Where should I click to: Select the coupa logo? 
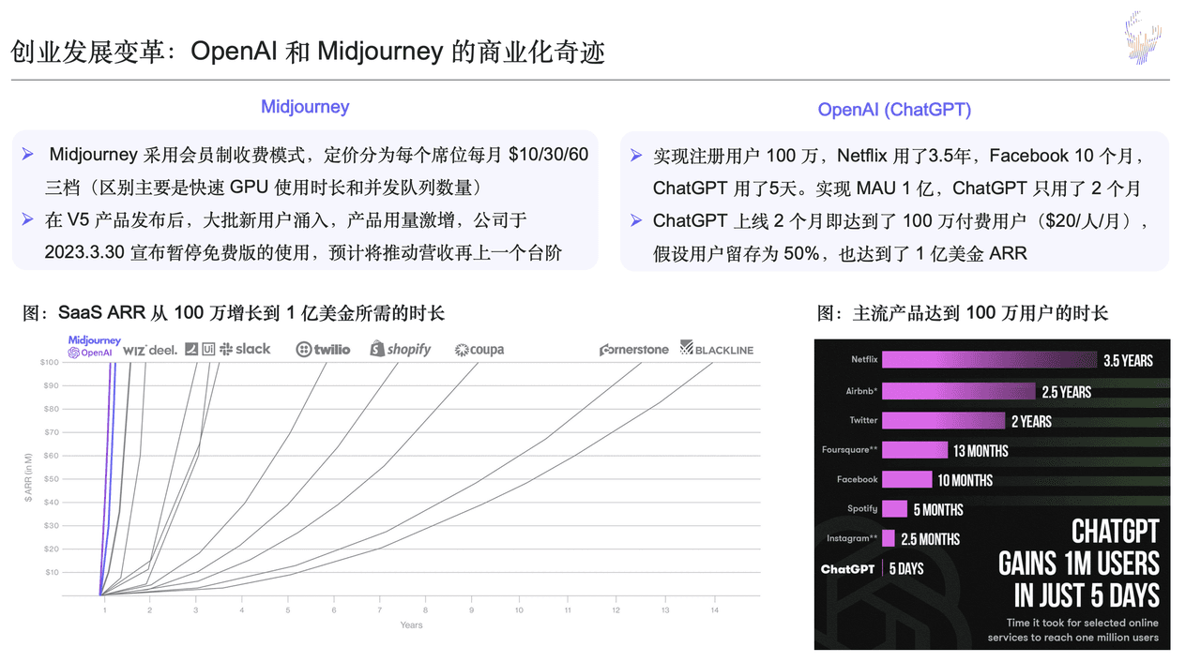click(479, 350)
